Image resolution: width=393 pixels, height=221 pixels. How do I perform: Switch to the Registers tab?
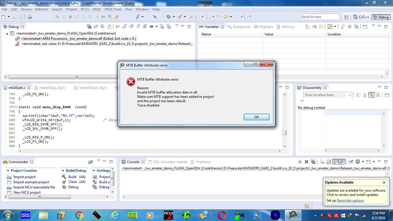(264, 27)
